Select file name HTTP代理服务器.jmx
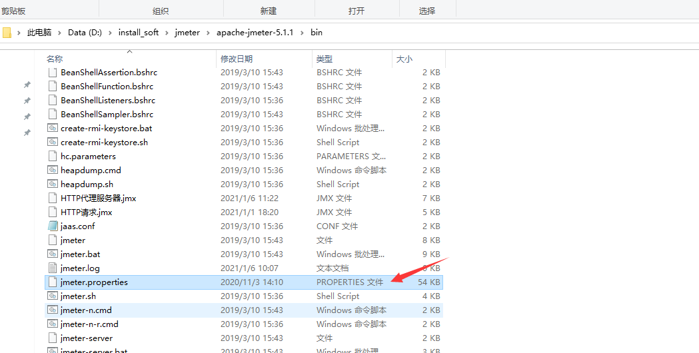Viewport: 699px width, 353px height. point(98,198)
